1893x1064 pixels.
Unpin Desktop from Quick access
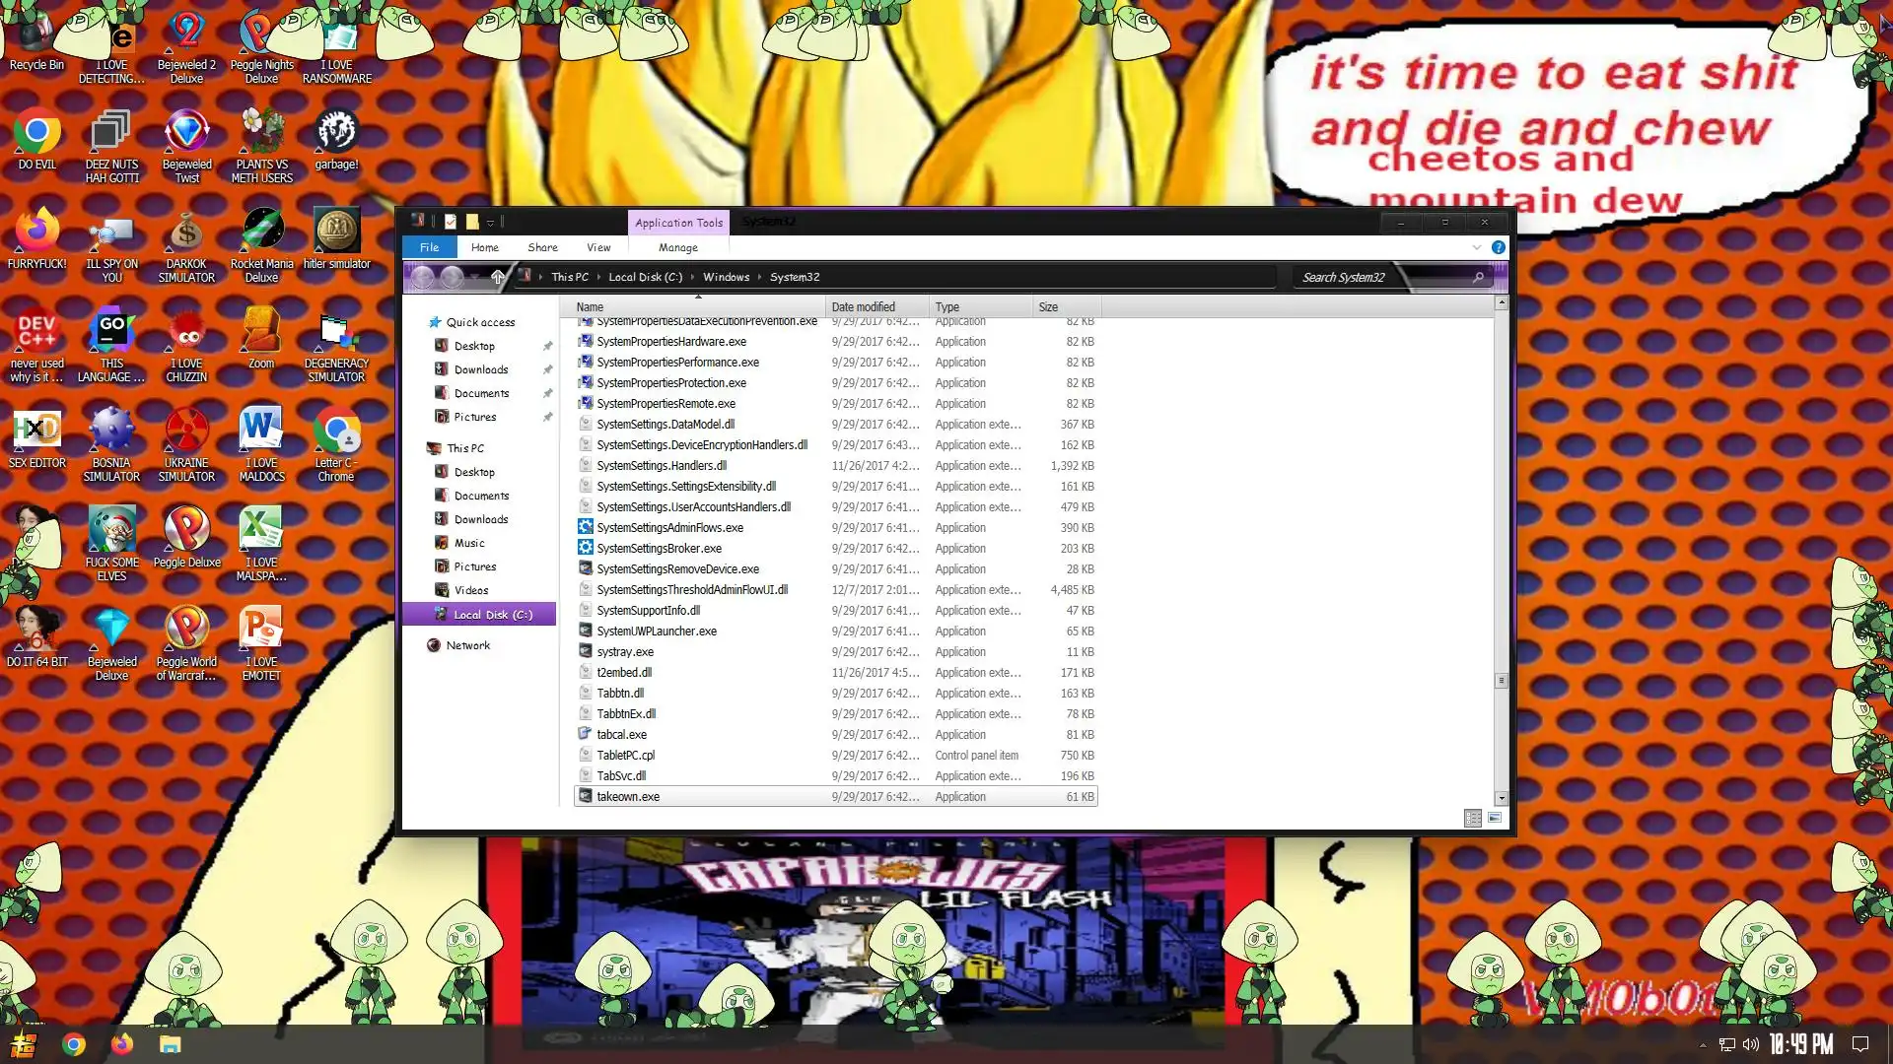click(547, 346)
